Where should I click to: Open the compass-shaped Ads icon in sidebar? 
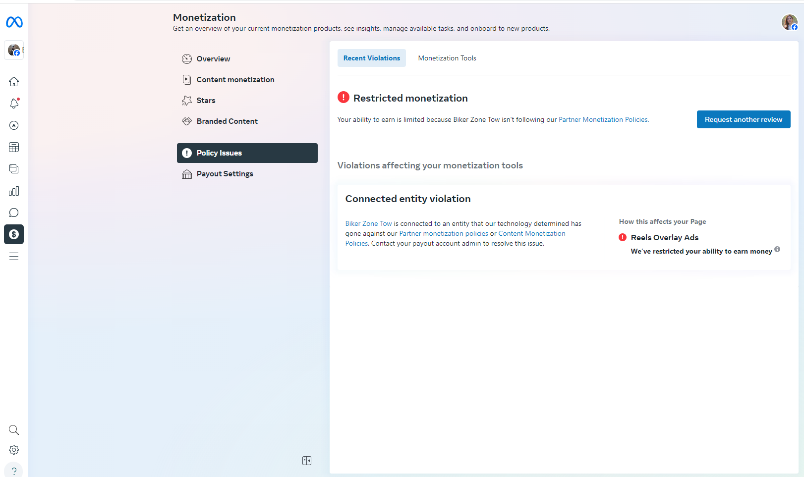pyautogui.click(x=14, y=125)
